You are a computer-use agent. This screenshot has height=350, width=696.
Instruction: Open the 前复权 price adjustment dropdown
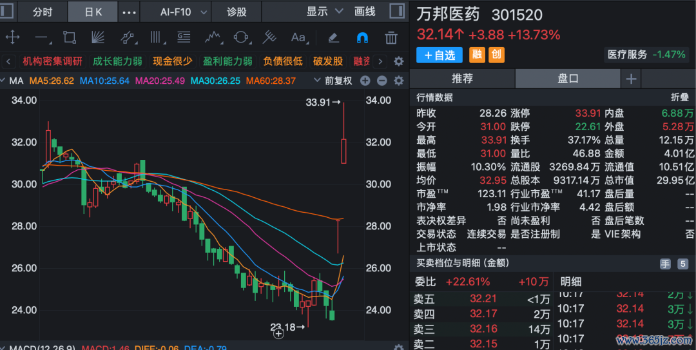(x=333, y=81)
